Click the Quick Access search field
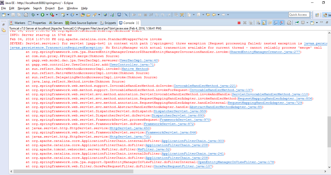 (x=299, y=15)
